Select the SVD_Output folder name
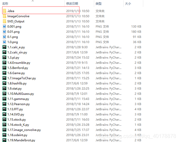Screen dimensions: 179x142 (x=16, y=21)
